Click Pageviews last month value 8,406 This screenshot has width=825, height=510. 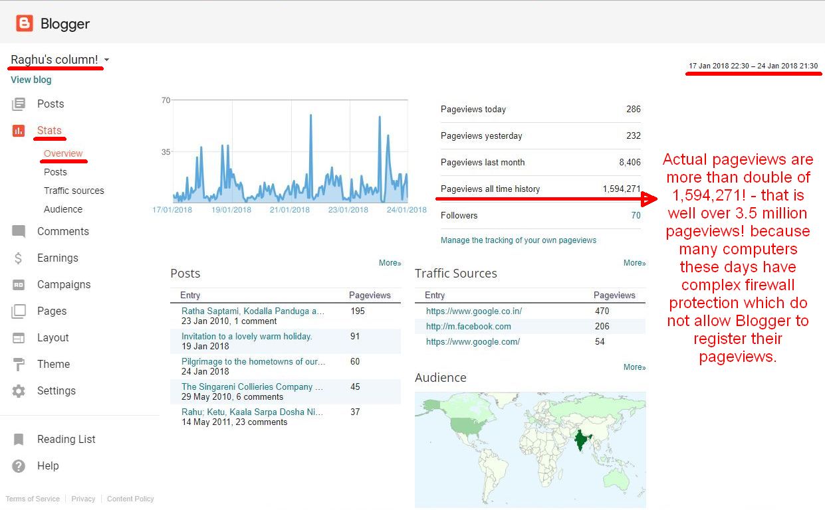630,162
